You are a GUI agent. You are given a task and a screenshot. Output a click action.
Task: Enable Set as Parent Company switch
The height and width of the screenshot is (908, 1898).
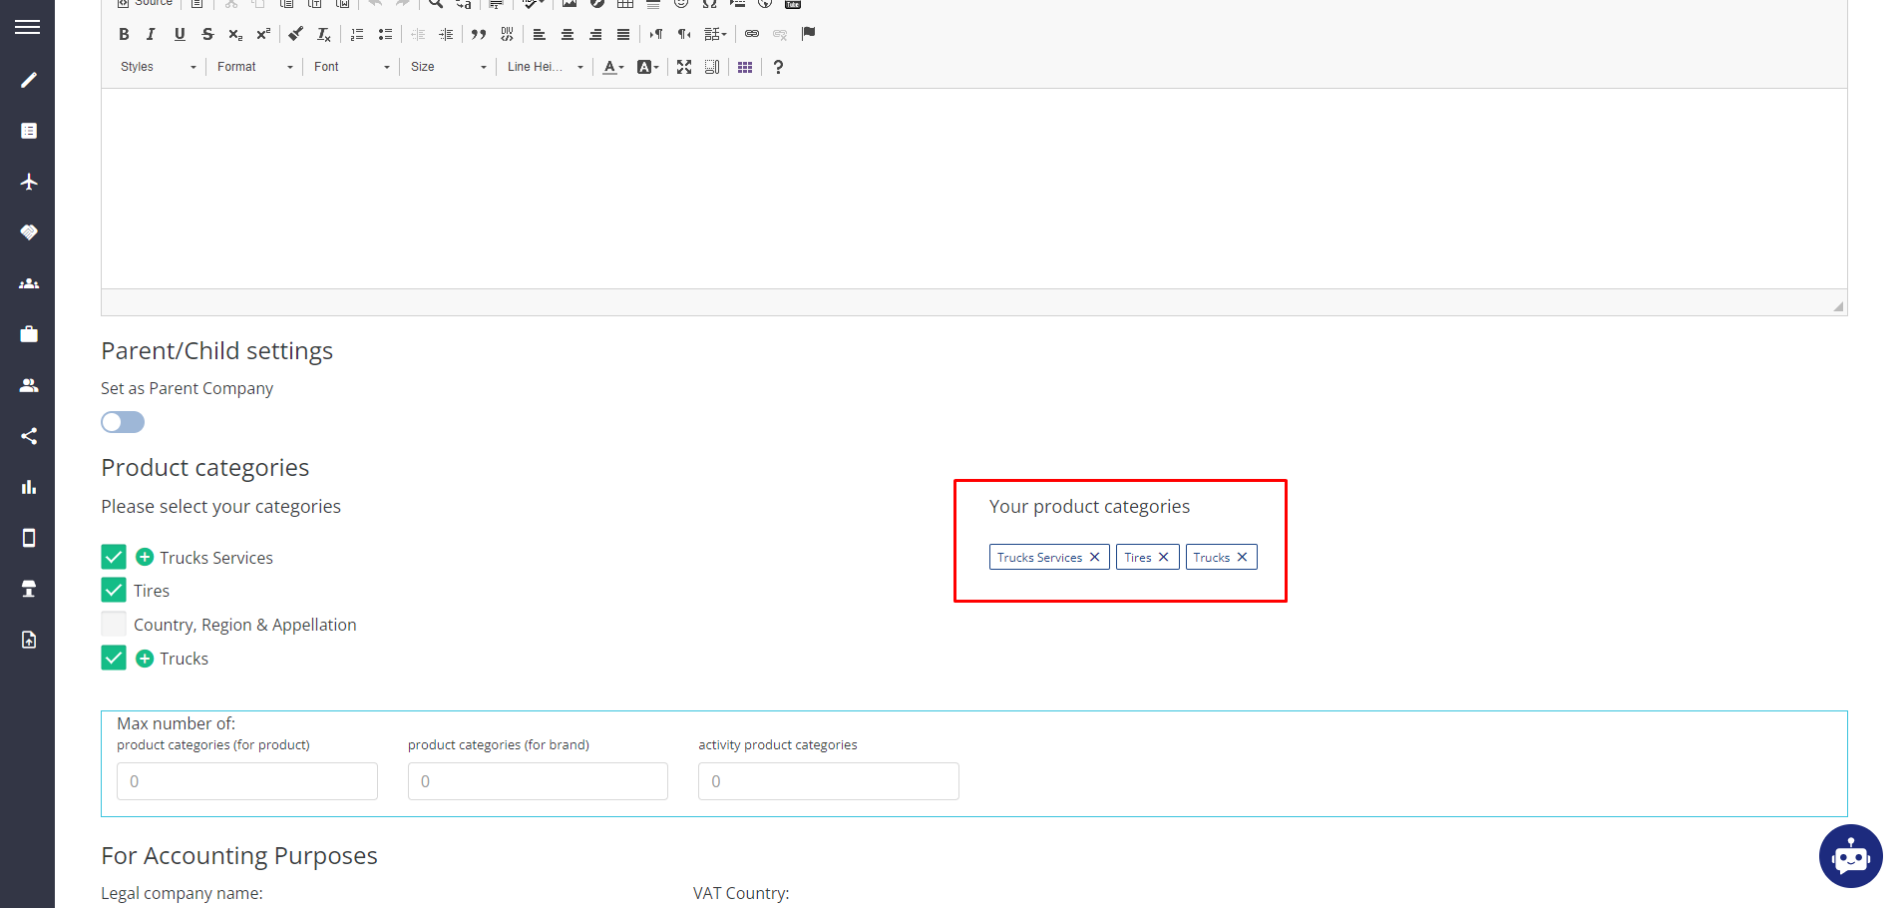click(123, 422)
